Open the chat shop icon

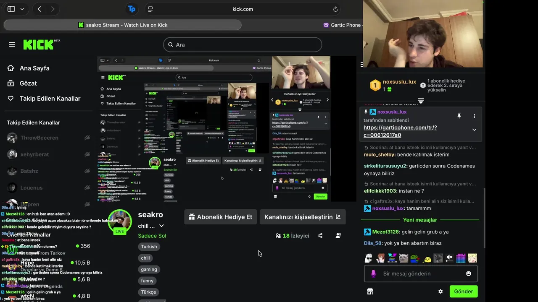click(x=370, y=292)
